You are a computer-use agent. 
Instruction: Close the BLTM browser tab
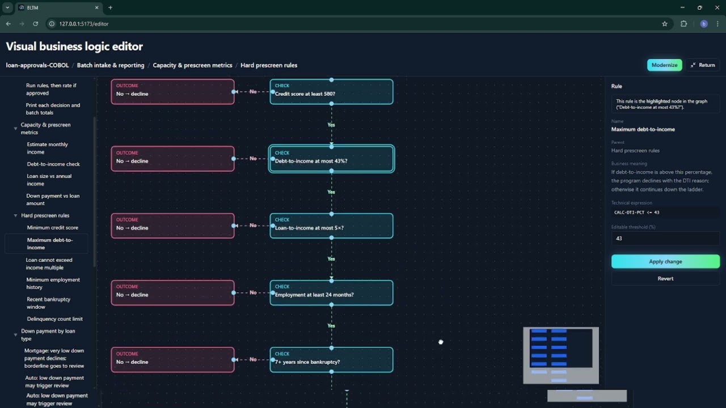(x=96, y=7)
